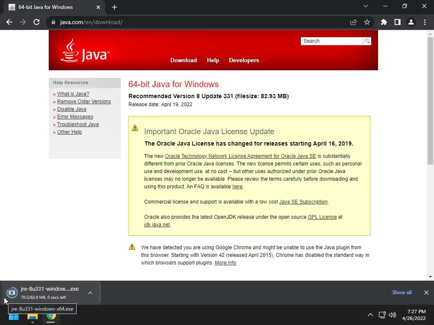
Task: Click '70.5/82.9 MB, 0 secs left' status
Action: (x=43, y=297)
